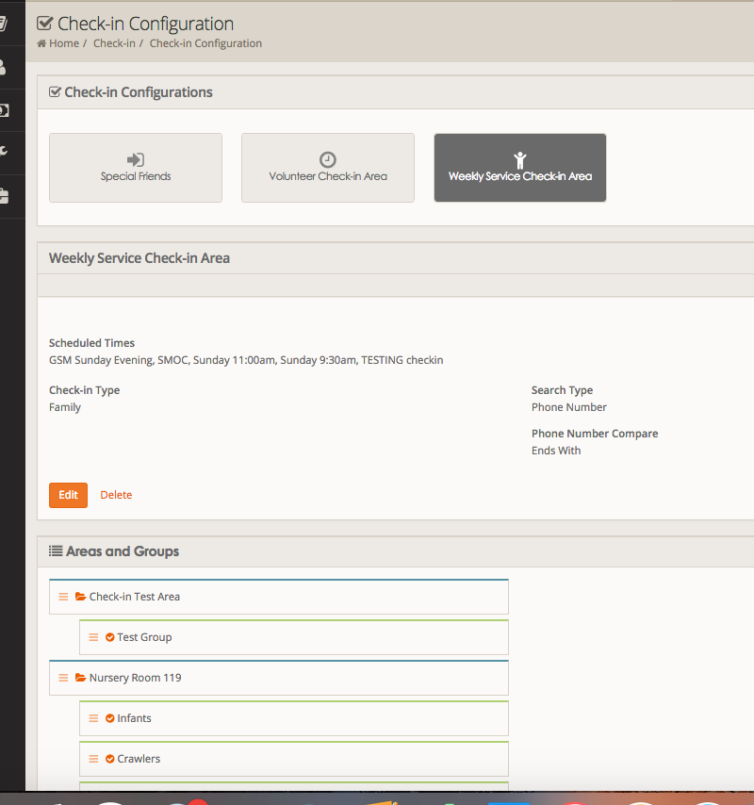Click the reorder handle beside Nursery Room 119
The image size is (754, 805).
pos(63,678)
